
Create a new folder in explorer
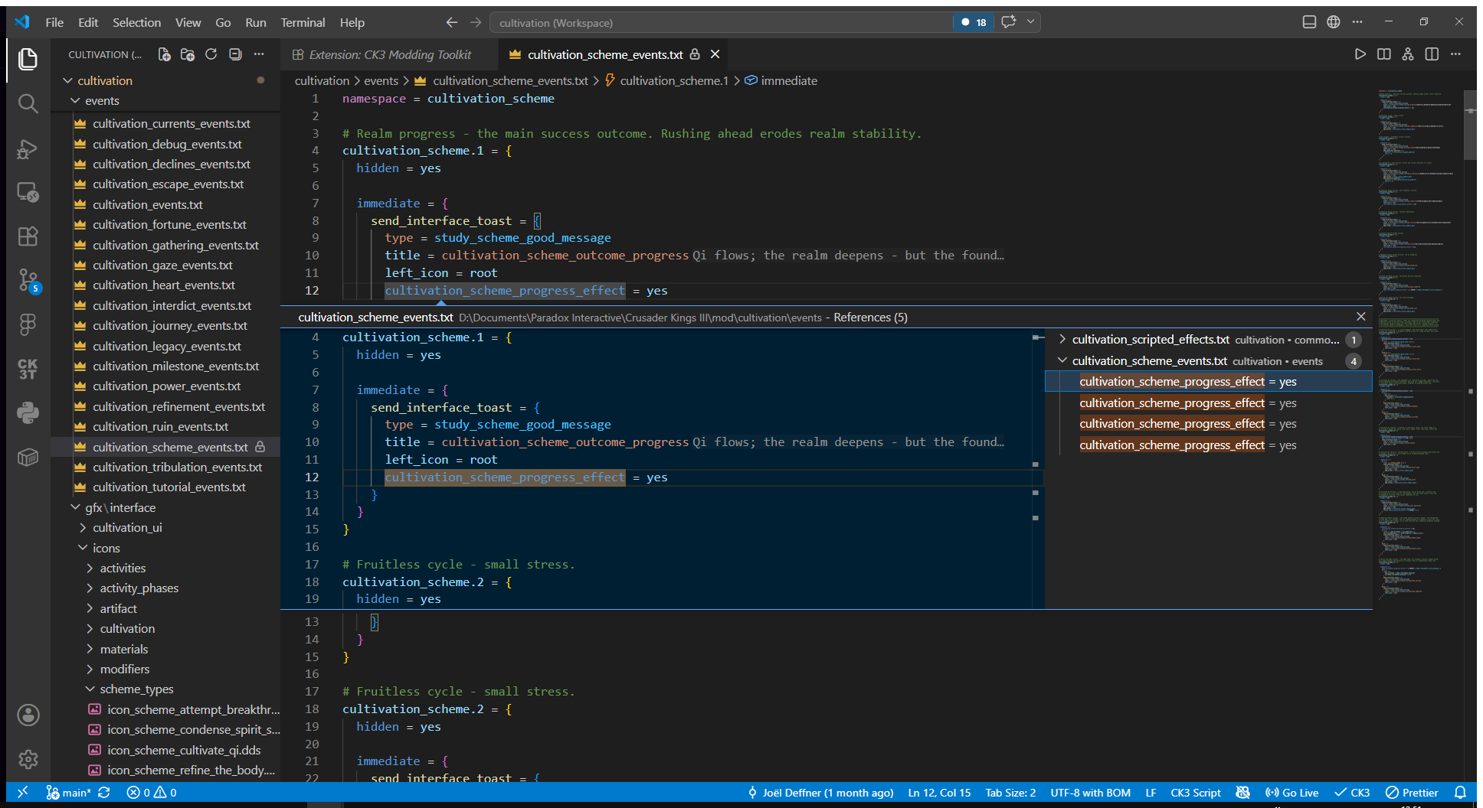(x=188, y=54)
